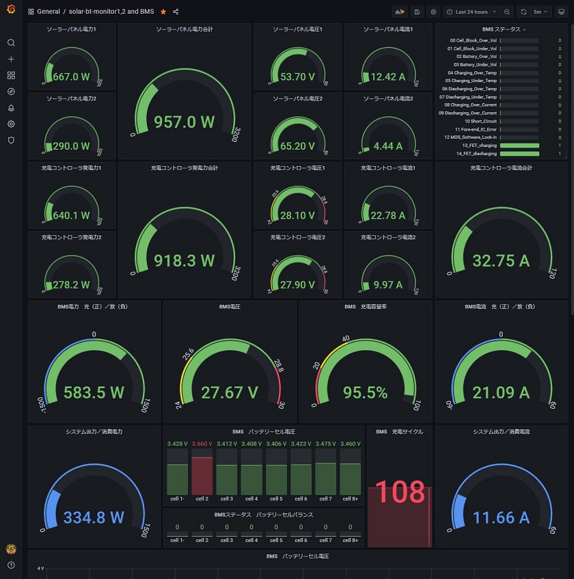
Task: Refresh the dashboard now
Action: [523, 12]
